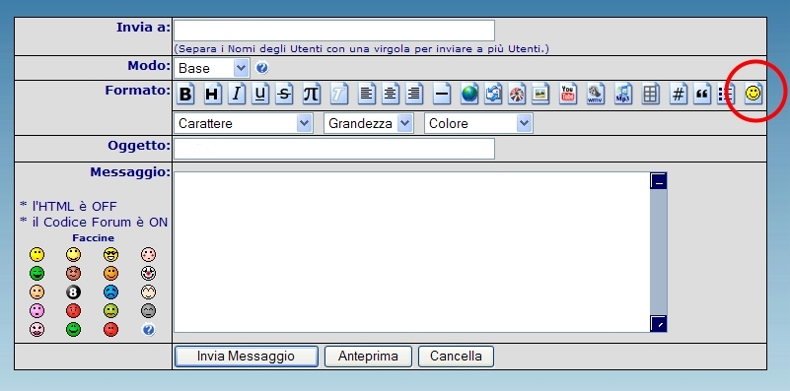
Task: Insert the sunglasses grinning smiley
Action: 110,255
